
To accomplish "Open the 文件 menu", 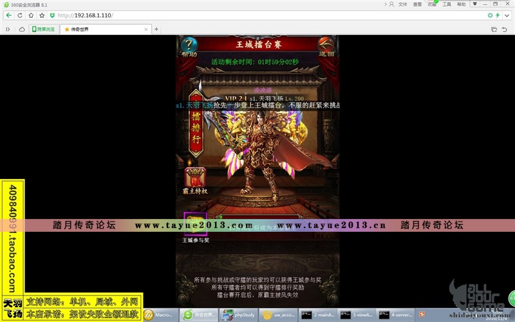I will click(402, 4).
